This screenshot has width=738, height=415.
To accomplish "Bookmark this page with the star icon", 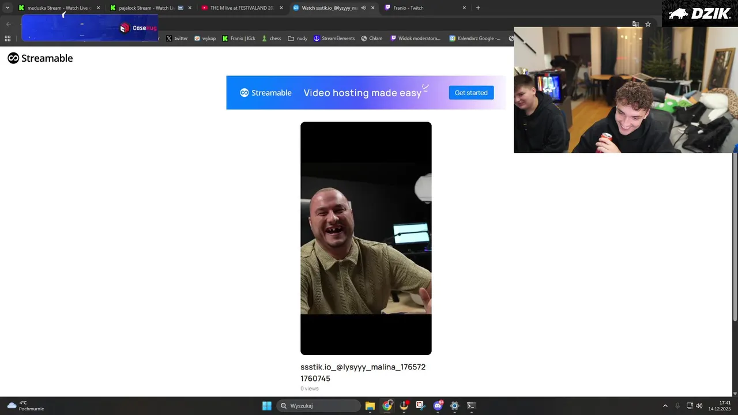I will pyautogui.click(x=648, y=24).
